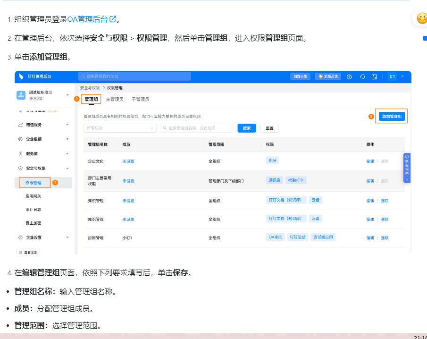Click the DingTalk logo in admin header
The height and width of the screenshot is (339, 427).
pyautogui.click(x=21, y=76)
